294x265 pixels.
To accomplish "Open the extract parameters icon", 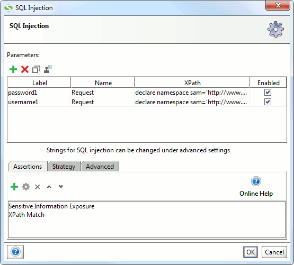I will [48, 69].
